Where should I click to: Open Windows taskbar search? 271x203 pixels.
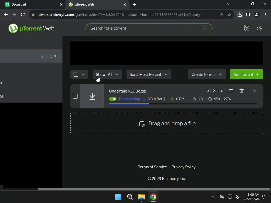[130, 197]
